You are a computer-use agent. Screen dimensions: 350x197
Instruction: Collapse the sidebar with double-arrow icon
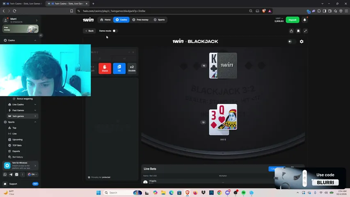[x=41, y=35]
